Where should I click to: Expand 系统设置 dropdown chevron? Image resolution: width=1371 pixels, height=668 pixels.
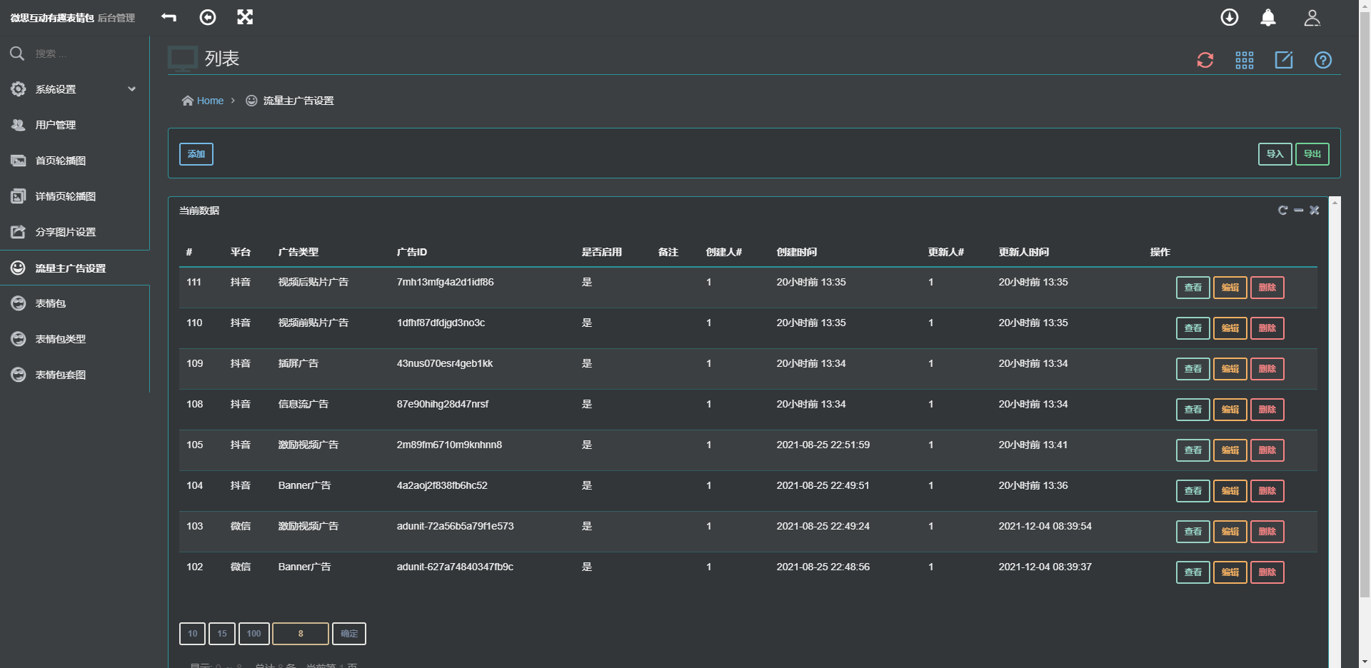pyautogui.click(x=131, y=89)
